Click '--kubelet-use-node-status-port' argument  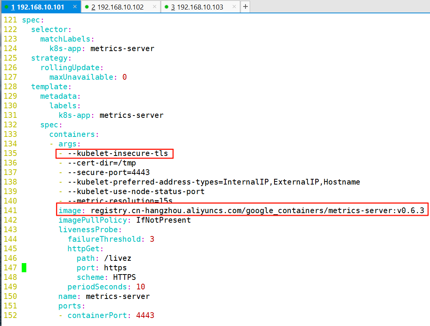[136, 192]
